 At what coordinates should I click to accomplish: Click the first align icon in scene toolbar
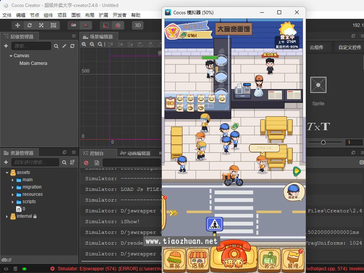(x=110, y=44)
